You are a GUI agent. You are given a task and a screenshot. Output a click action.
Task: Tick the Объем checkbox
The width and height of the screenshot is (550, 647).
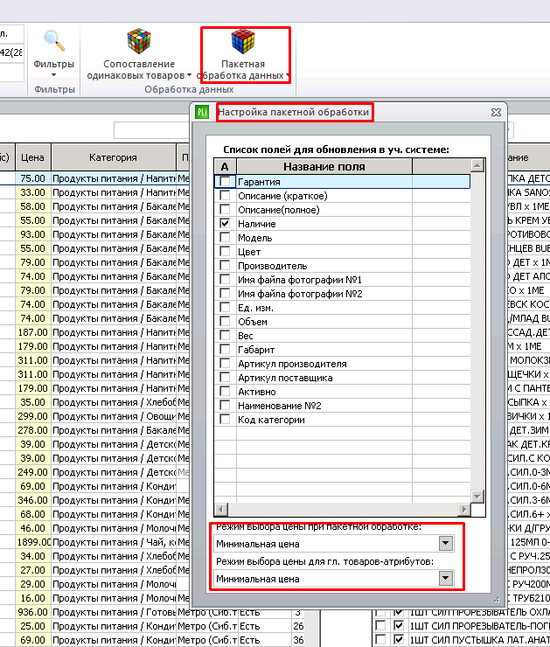[225, 322]
